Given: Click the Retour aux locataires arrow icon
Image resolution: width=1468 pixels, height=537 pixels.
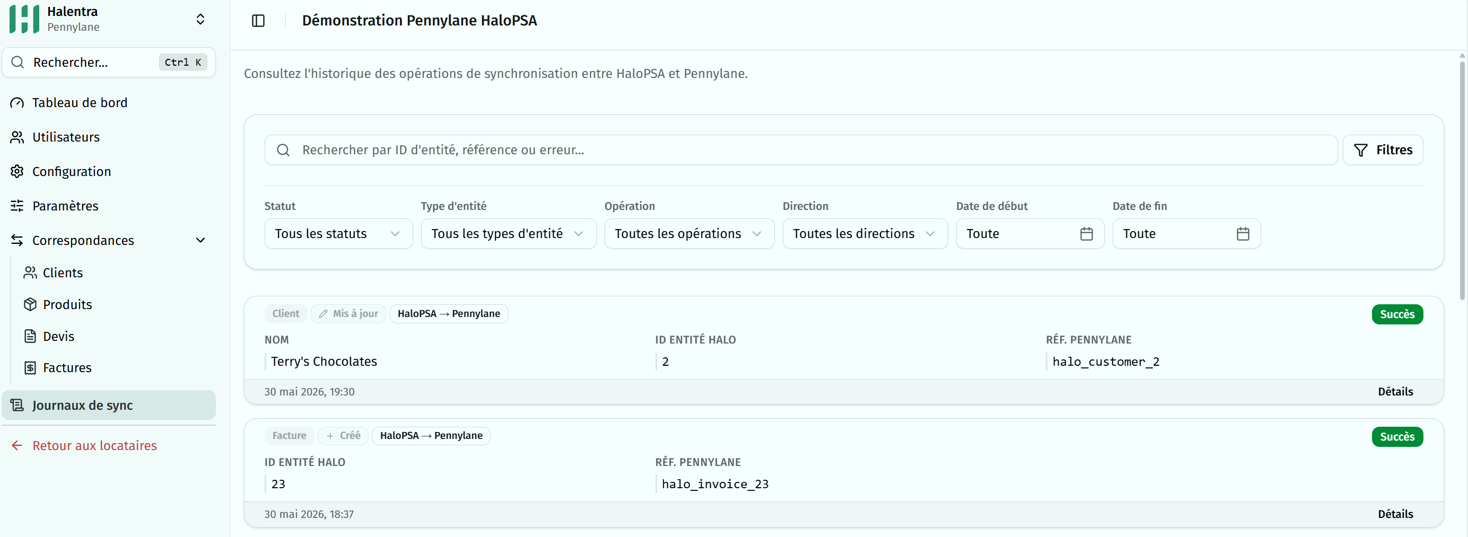Looking at the screenshot, I should pos(17,445).
